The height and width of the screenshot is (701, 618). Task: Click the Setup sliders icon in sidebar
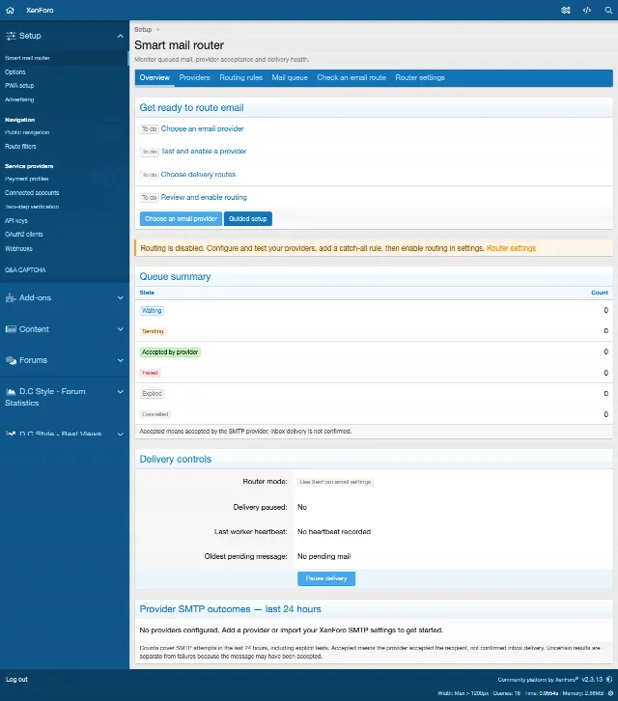[x=11, y=36]
